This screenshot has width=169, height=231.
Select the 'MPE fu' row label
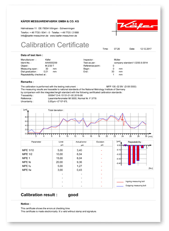point(27,166)
